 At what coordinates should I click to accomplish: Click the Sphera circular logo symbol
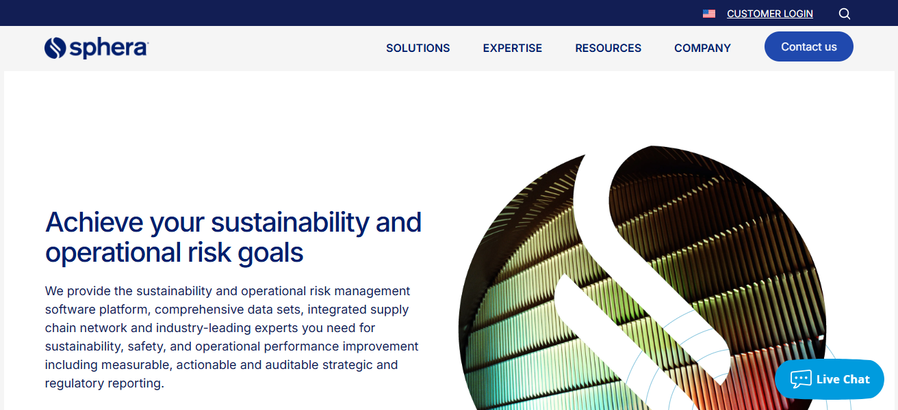pyautogui.click(x=55, y=48)
